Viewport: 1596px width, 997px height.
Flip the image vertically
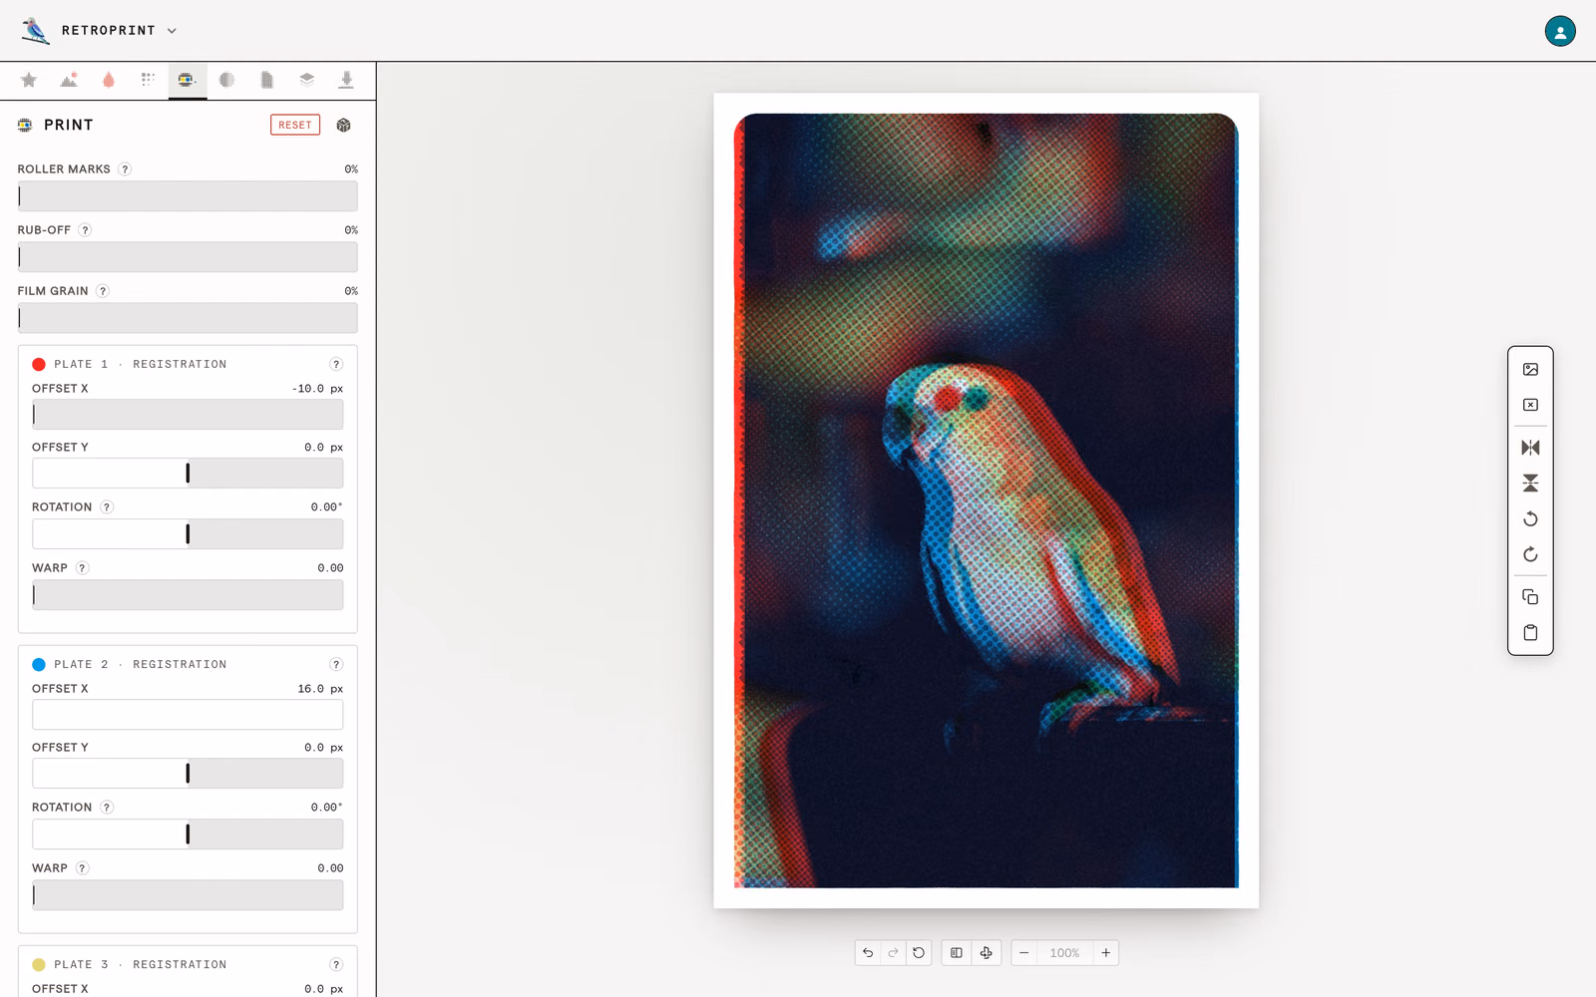(x=1530, y=484)
